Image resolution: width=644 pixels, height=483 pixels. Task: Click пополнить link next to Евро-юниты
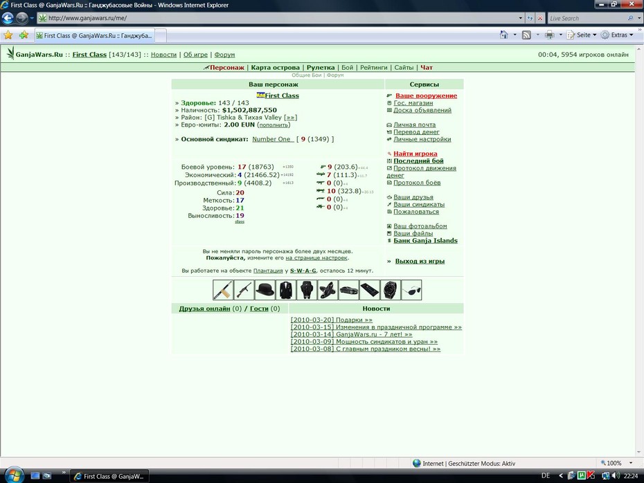(x=274, y=125)
